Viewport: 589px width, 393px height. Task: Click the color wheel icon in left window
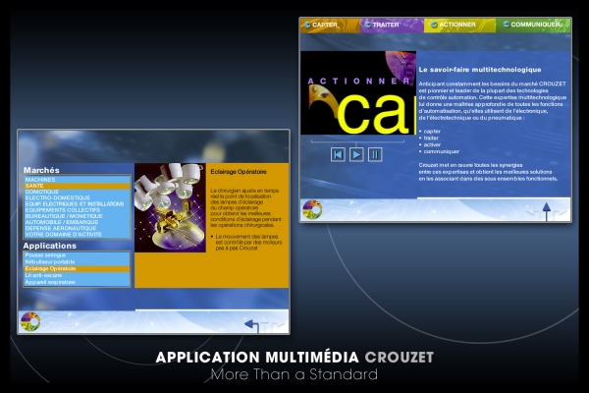(x=29, y=321)
